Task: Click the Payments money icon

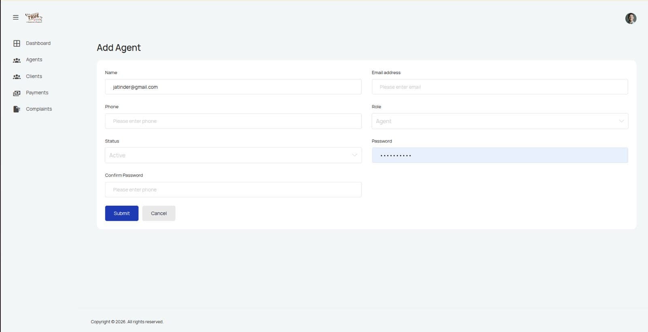Action: (x=17, y=93)
